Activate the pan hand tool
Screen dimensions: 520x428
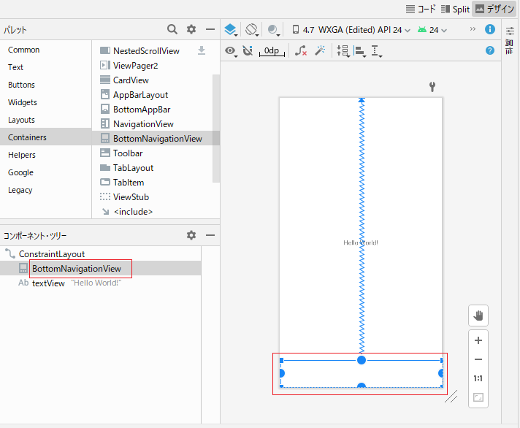(478, 316)
